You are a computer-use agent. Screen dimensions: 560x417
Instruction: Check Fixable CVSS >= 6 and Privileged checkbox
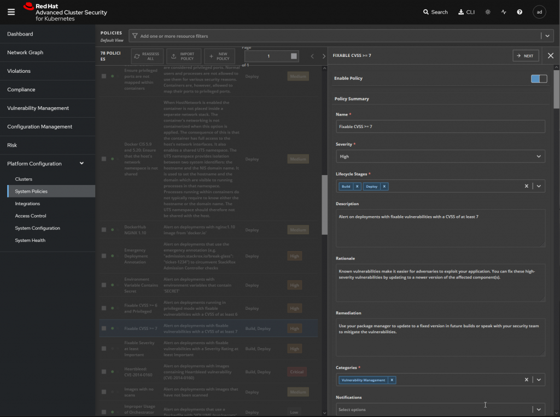pyautogui.click(x=103, y=308)
